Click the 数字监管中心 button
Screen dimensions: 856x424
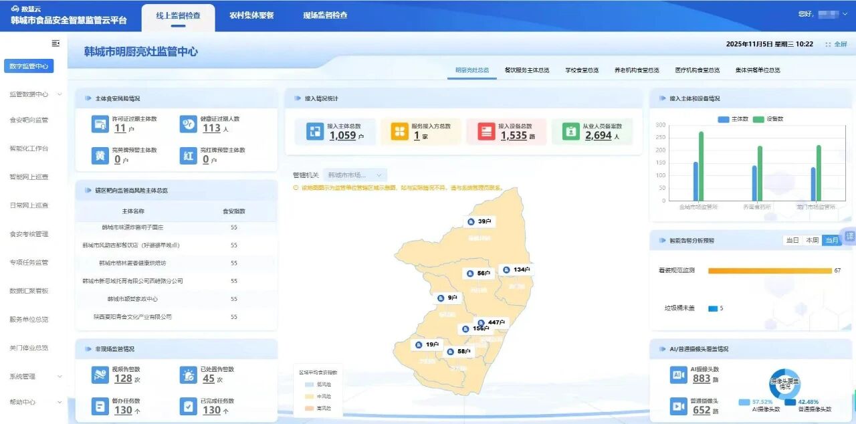[29, 66]
